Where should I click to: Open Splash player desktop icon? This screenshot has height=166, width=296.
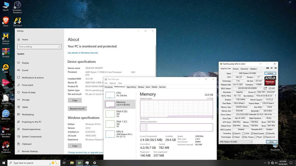(x=6, y=84)
